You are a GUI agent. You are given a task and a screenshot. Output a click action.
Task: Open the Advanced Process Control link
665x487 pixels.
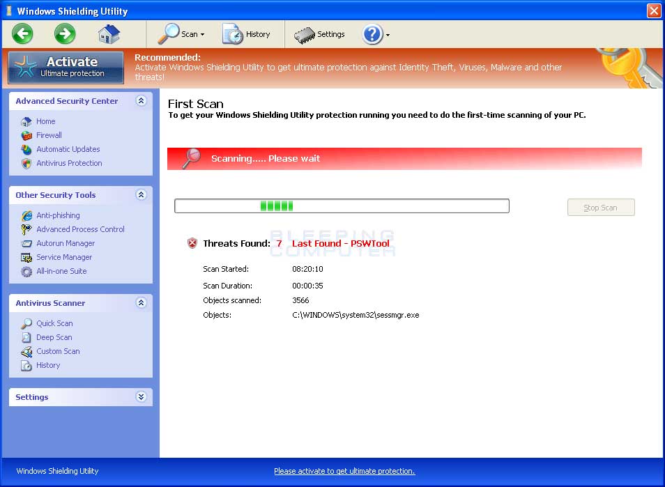coord(81,229)
